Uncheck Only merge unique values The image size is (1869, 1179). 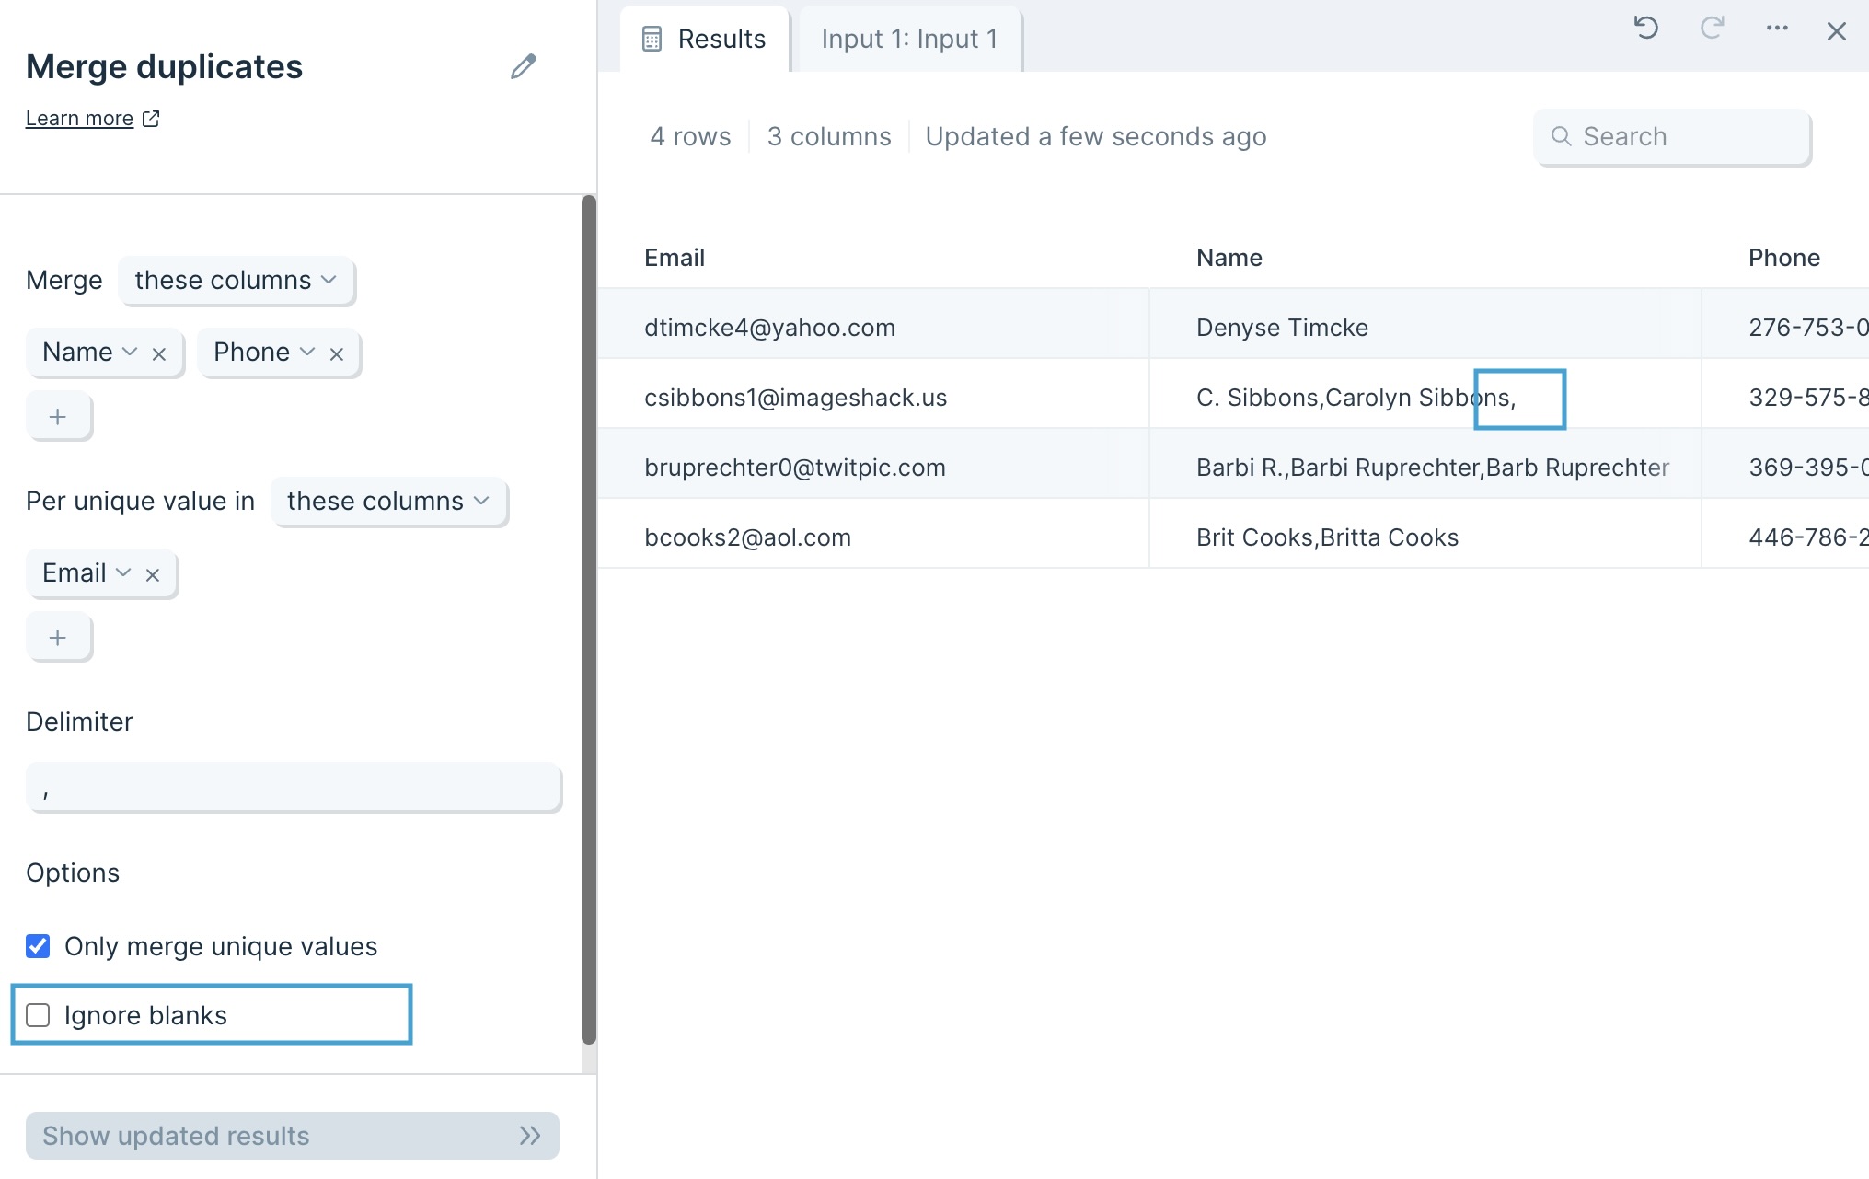[x=38, y=946]
